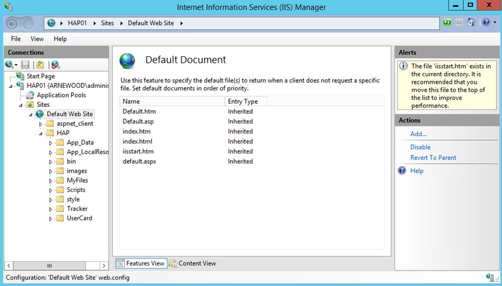The width and height of the screenshot is (502, 286).
Task: Select Start Page in connections tree
Action: (41, 76)
